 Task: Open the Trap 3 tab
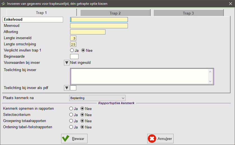[x=188, y=13]
